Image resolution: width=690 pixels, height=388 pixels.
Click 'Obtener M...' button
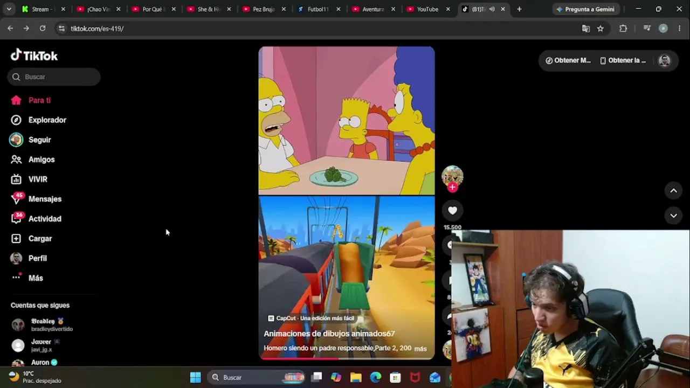(568, 60)
